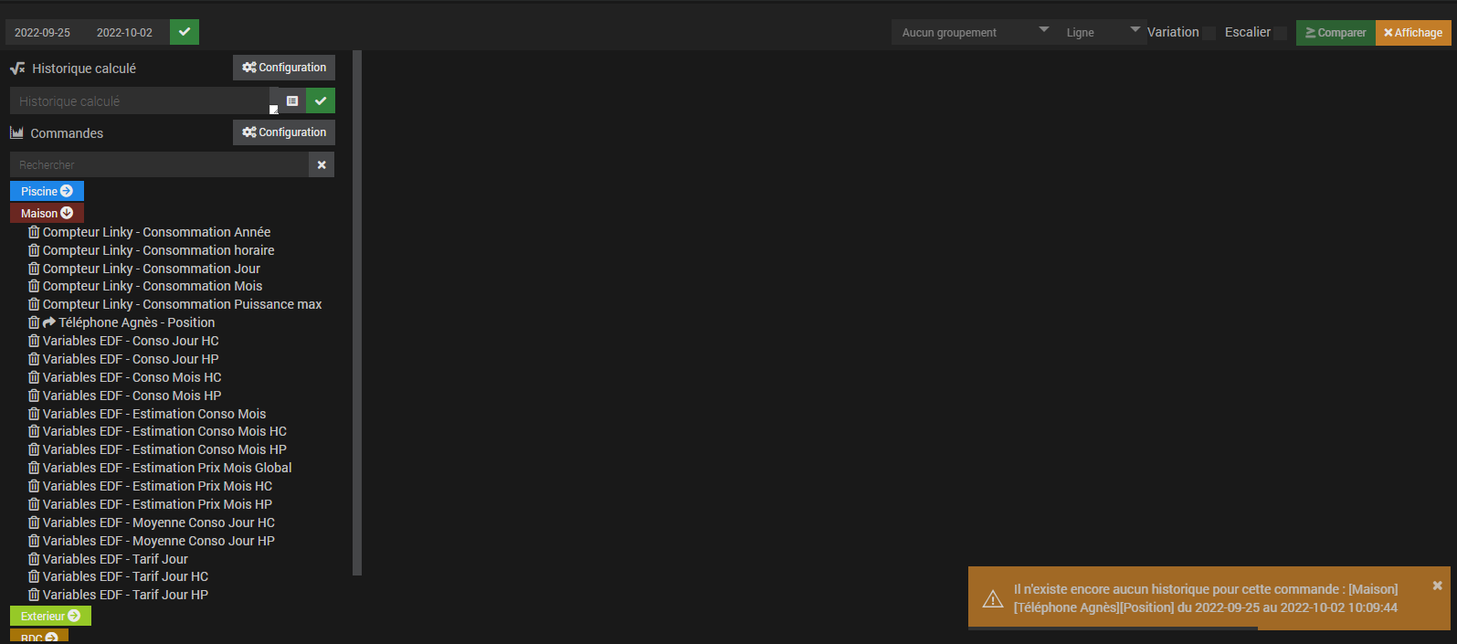
Task: Select Compteur Linky - Consommation Mois
Action: (153, 286)
